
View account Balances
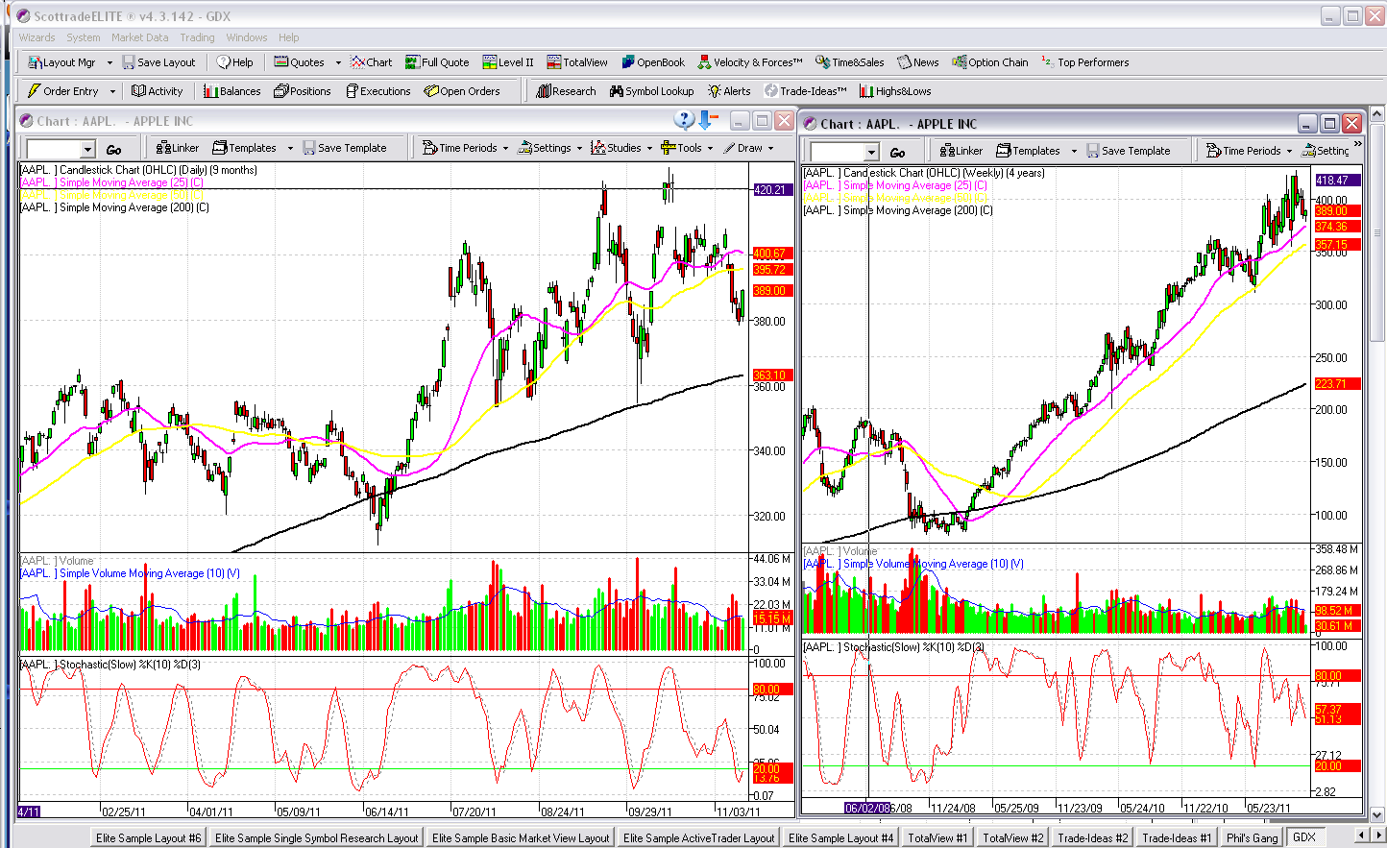232,91
